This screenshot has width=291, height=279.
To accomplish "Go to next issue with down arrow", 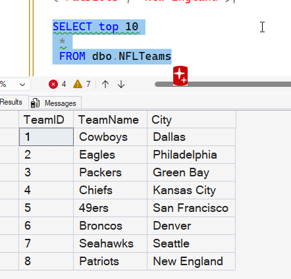I will point(121,84).
